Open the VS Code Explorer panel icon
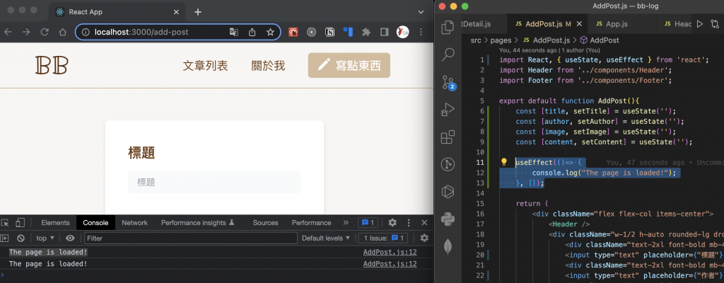 click(448, 28)
